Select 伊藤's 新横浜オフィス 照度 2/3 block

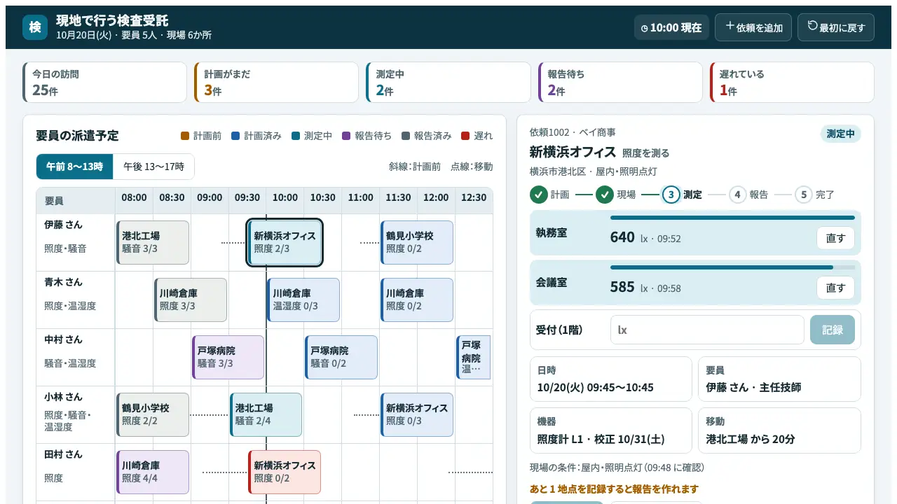(285, 243)
